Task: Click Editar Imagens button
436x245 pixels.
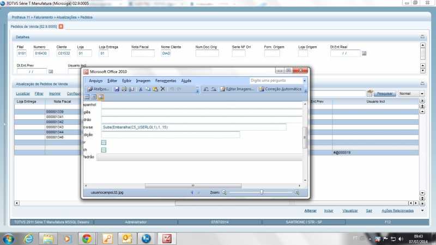Action: (237, 89)
